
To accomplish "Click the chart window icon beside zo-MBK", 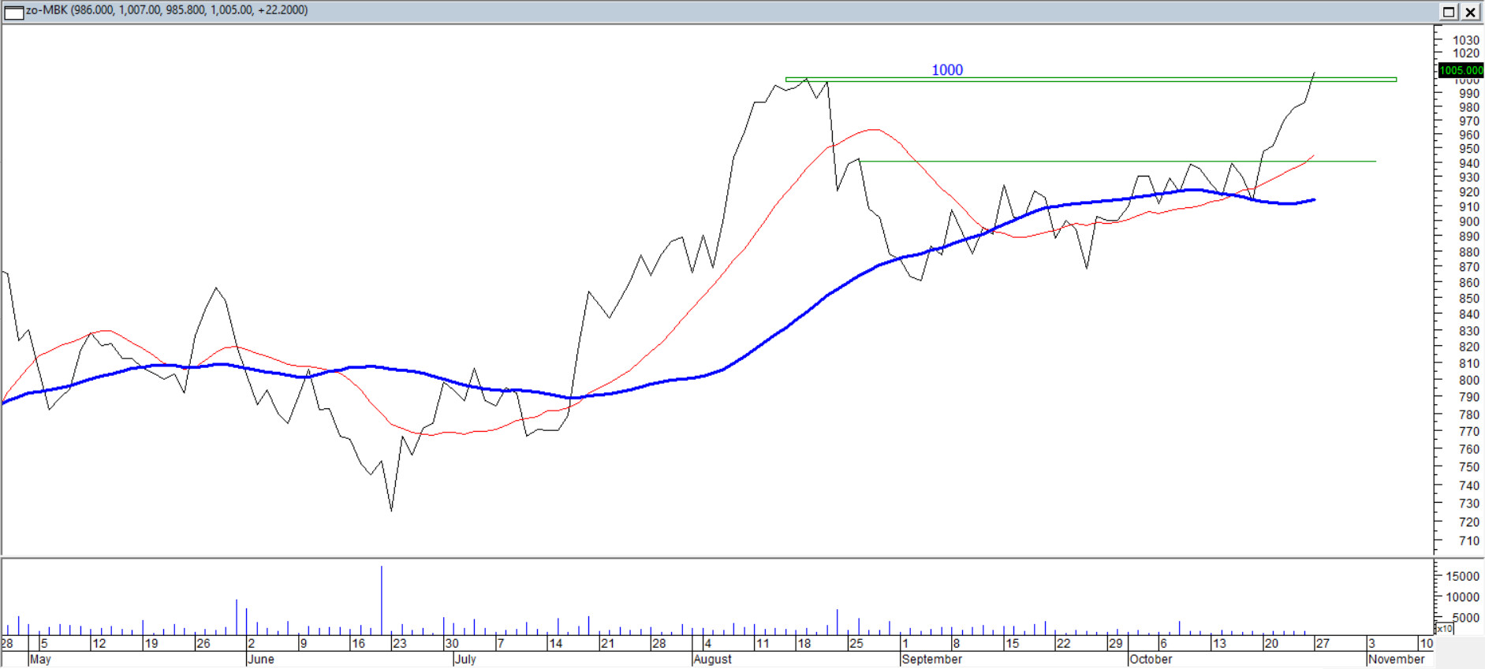I will click(13, 11).
